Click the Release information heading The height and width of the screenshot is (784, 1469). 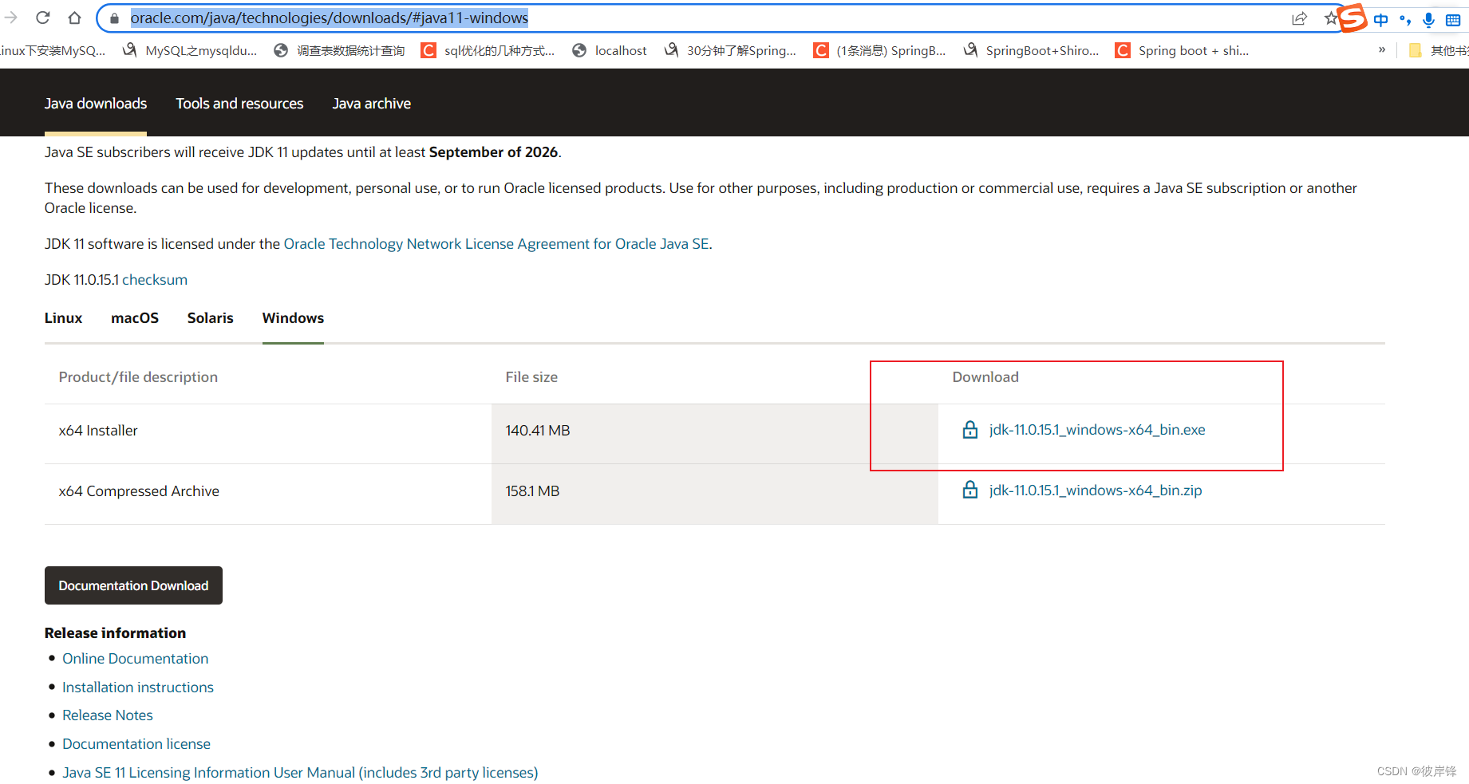[x=115, y=633]
